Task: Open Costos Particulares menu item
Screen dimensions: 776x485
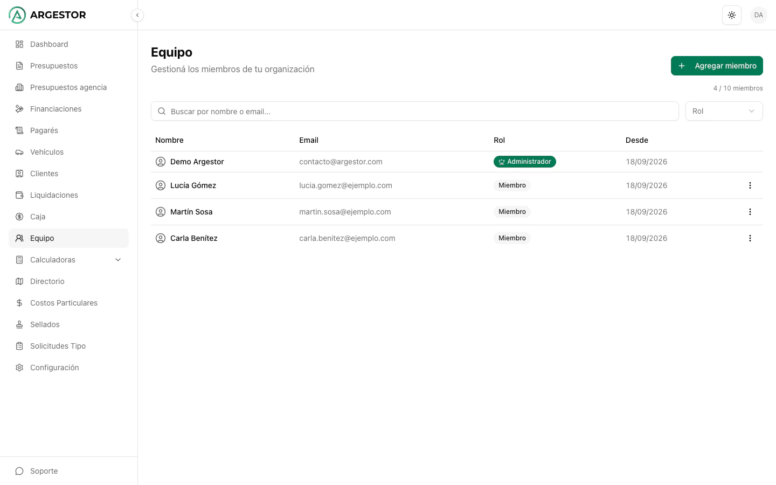Action: tap(68, 303)
